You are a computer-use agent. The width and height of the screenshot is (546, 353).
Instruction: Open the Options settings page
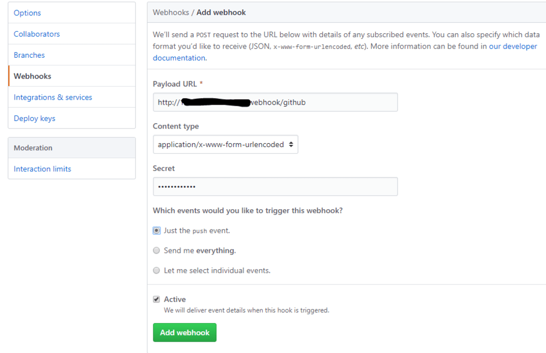(x=27, y=13)
